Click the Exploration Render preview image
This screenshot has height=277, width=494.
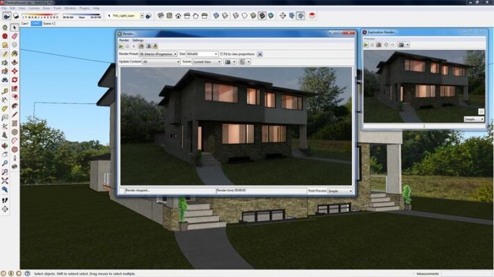[x=424, y=86]
